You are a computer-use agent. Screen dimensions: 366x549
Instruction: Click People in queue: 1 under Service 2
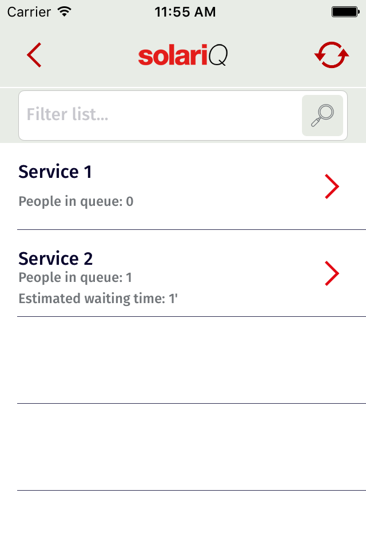click(74, 277)
